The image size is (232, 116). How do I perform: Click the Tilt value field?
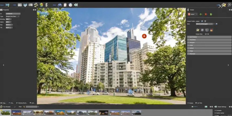(x=9, y=27)
